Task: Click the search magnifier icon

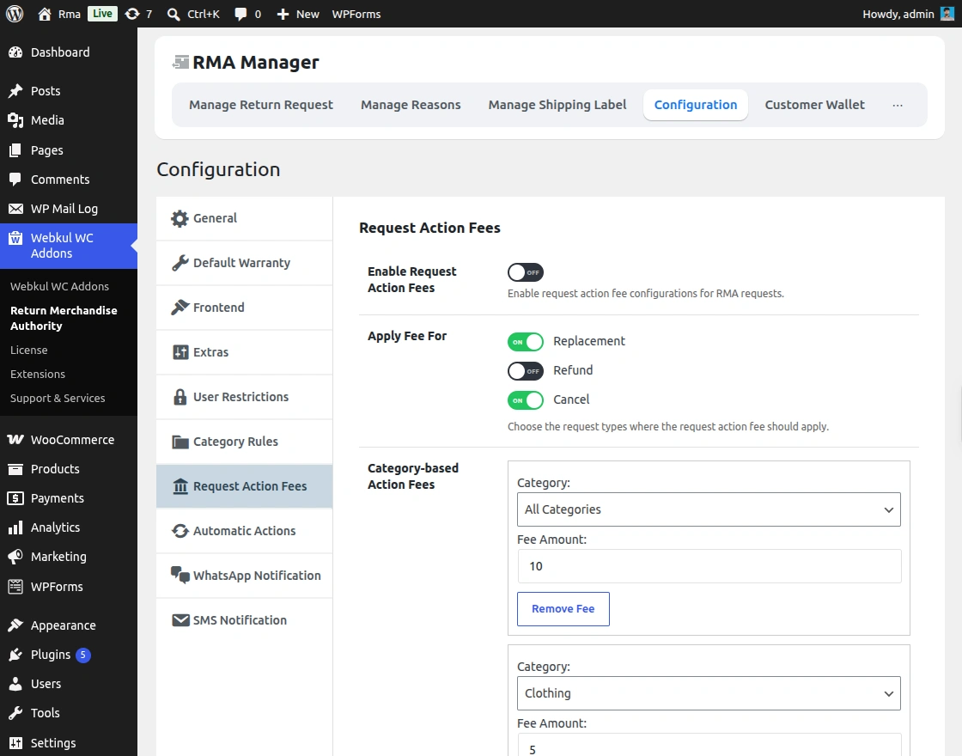Action: click(x=174, y=14)
